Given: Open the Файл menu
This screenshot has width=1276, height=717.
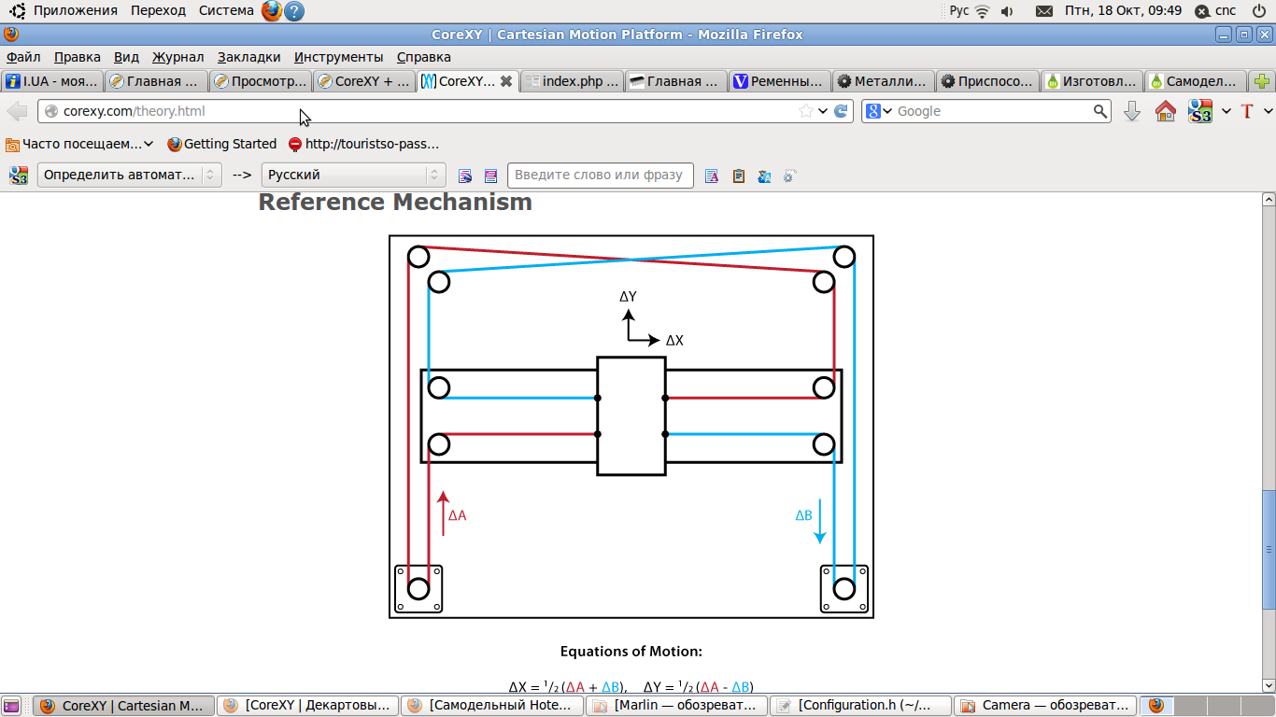Looking at the screenshot, I should tap(23, 57).
